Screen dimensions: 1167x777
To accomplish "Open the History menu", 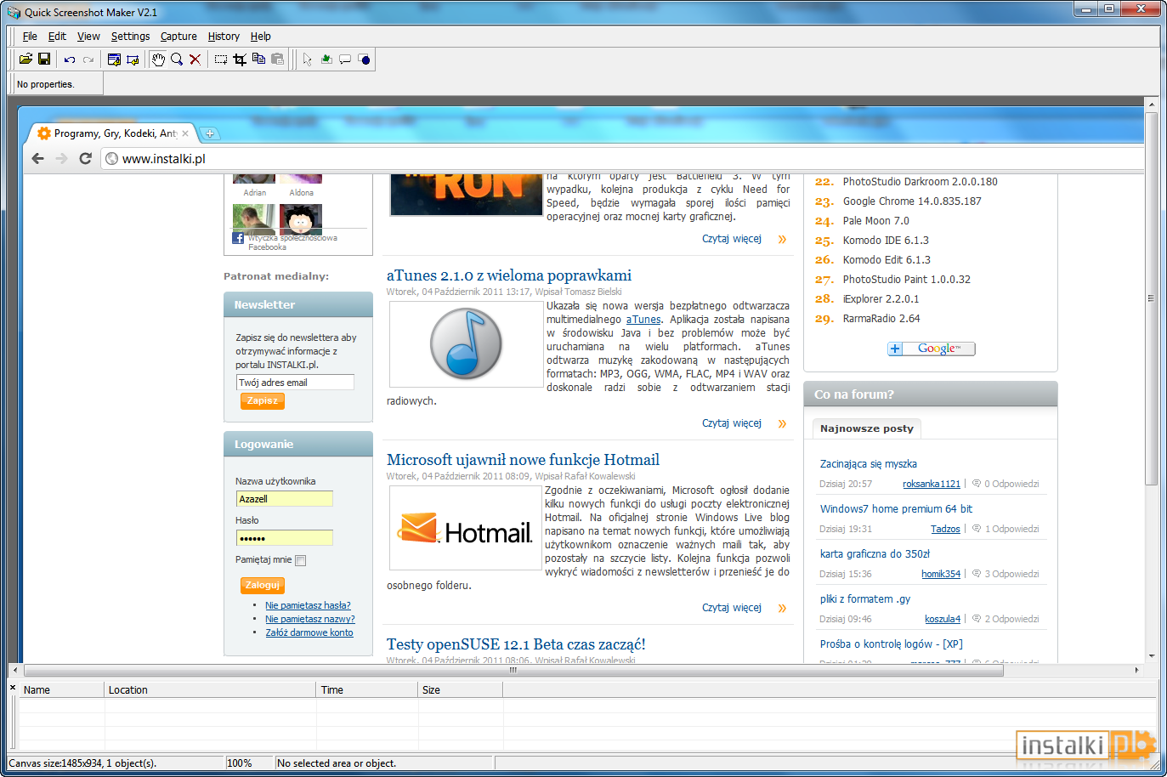I will [x=224, y=37].
